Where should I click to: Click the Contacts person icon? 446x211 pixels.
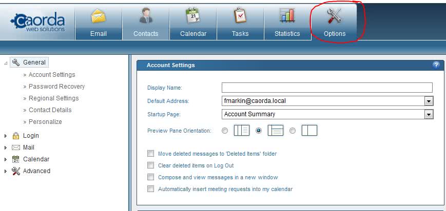pos(146,15)
